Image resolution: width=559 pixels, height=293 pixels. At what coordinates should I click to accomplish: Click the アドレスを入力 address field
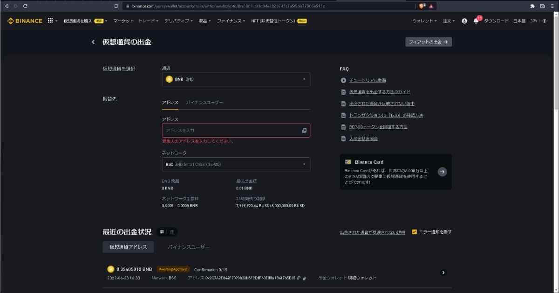pos(236,131)
